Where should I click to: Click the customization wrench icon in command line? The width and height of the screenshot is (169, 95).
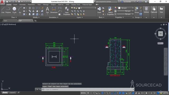pos(40,89)
